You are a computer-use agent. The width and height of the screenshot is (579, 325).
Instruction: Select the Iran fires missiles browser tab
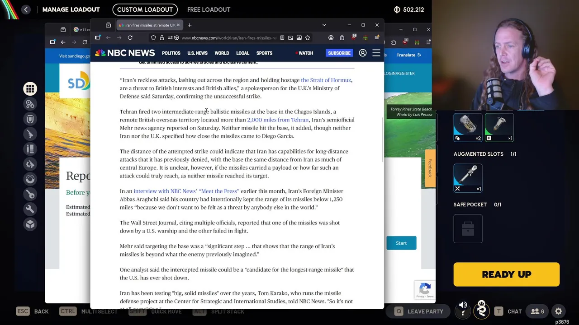149,25
